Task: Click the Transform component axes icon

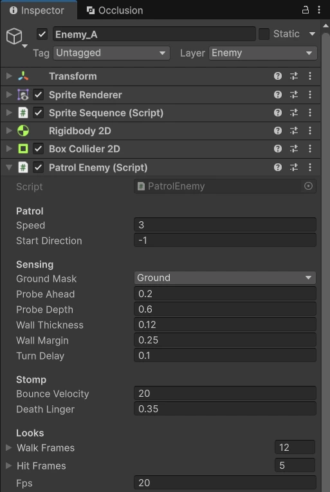Action: click(23, 76)
